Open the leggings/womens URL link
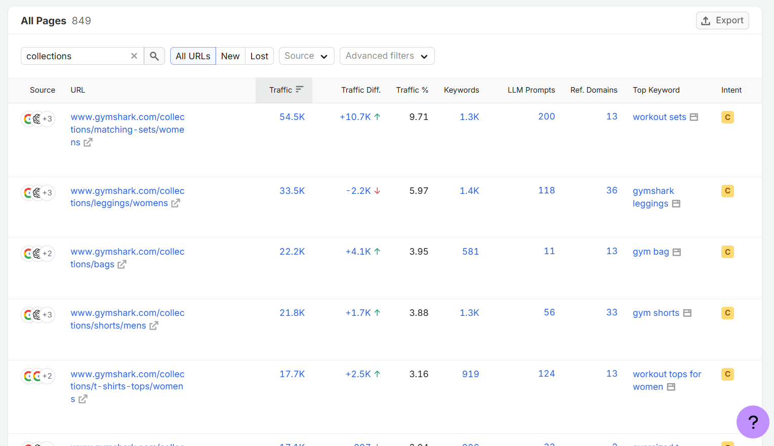 pos(127,197)
